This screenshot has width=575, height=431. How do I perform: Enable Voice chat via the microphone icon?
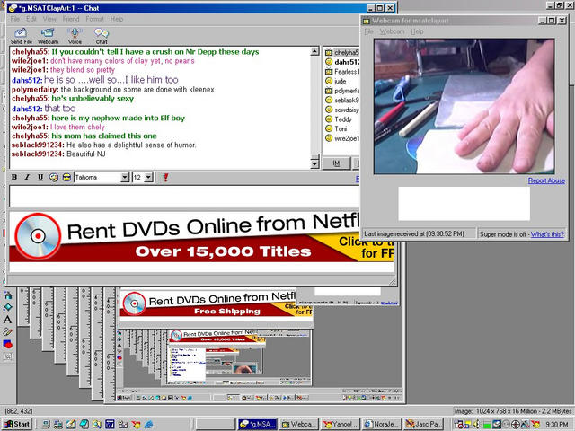point(75,36)
